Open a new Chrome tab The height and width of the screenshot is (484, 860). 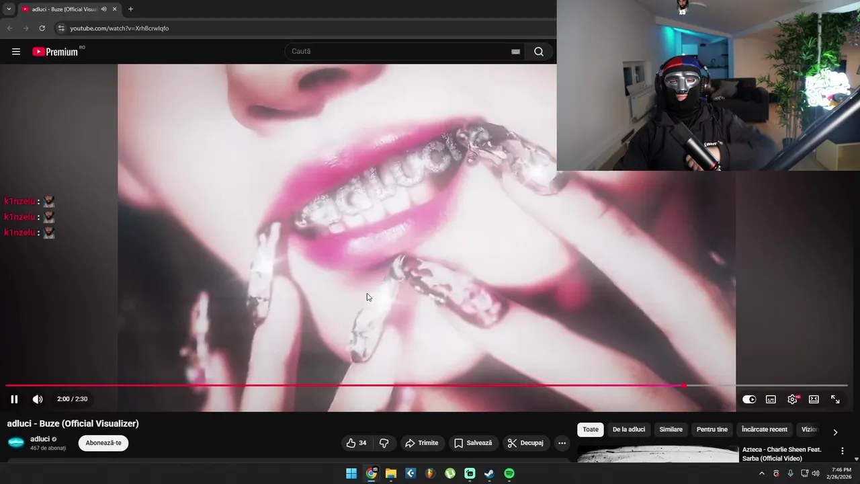coord(130,9)
